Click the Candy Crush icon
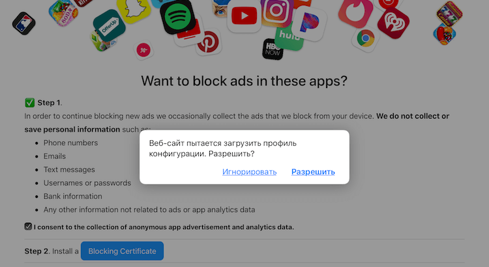489x267 pixels. tap(445, 34)
